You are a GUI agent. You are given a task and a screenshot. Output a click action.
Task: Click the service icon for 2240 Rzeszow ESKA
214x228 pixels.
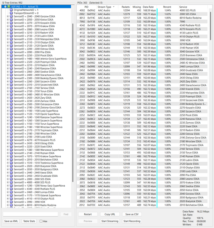(11, 68)
